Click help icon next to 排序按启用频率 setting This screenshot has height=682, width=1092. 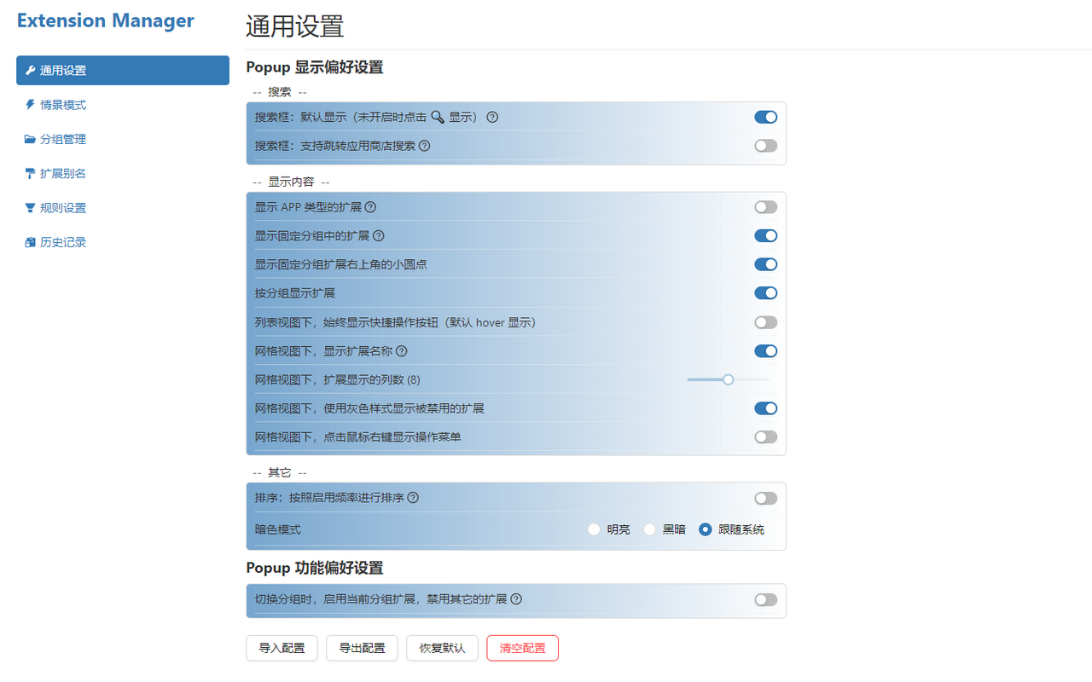[413, 497]
